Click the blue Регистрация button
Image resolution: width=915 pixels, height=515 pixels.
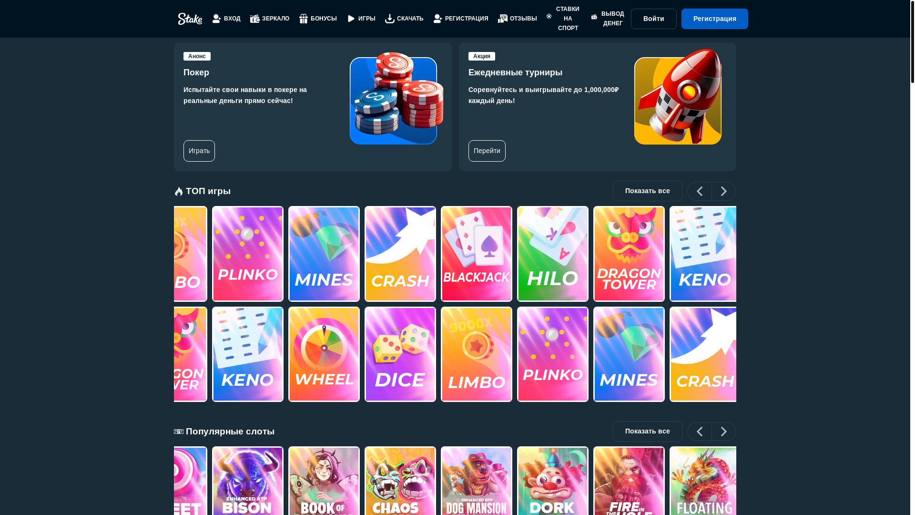coord(715,19)
